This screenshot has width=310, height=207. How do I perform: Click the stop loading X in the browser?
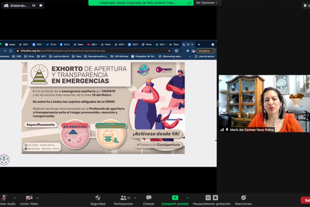pyautogui.click(x=5, y=51)
